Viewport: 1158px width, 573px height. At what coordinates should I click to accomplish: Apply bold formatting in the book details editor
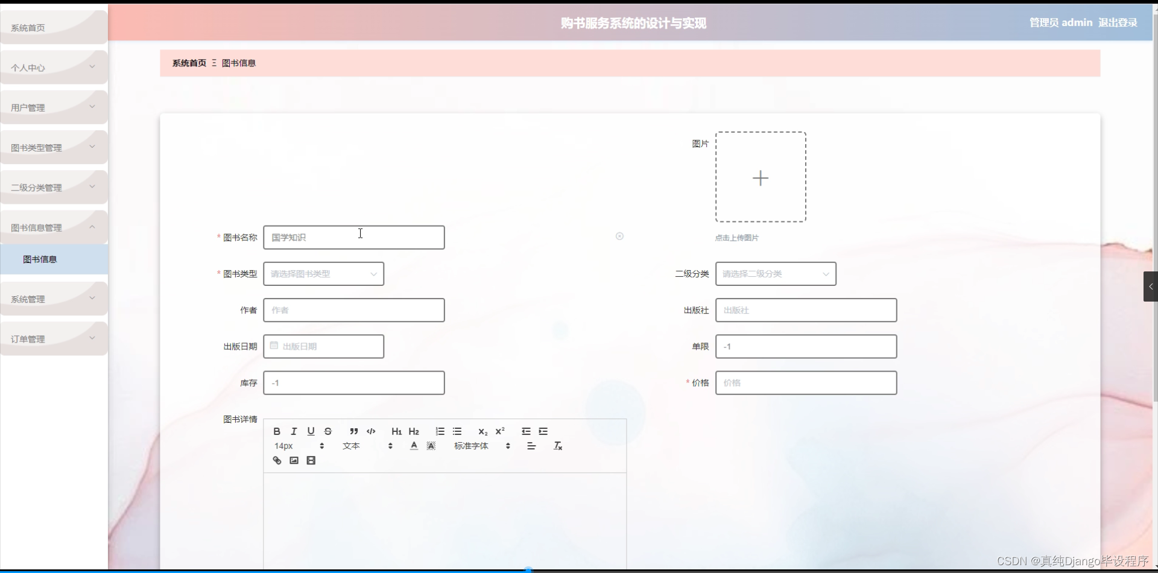coord(276,431)
